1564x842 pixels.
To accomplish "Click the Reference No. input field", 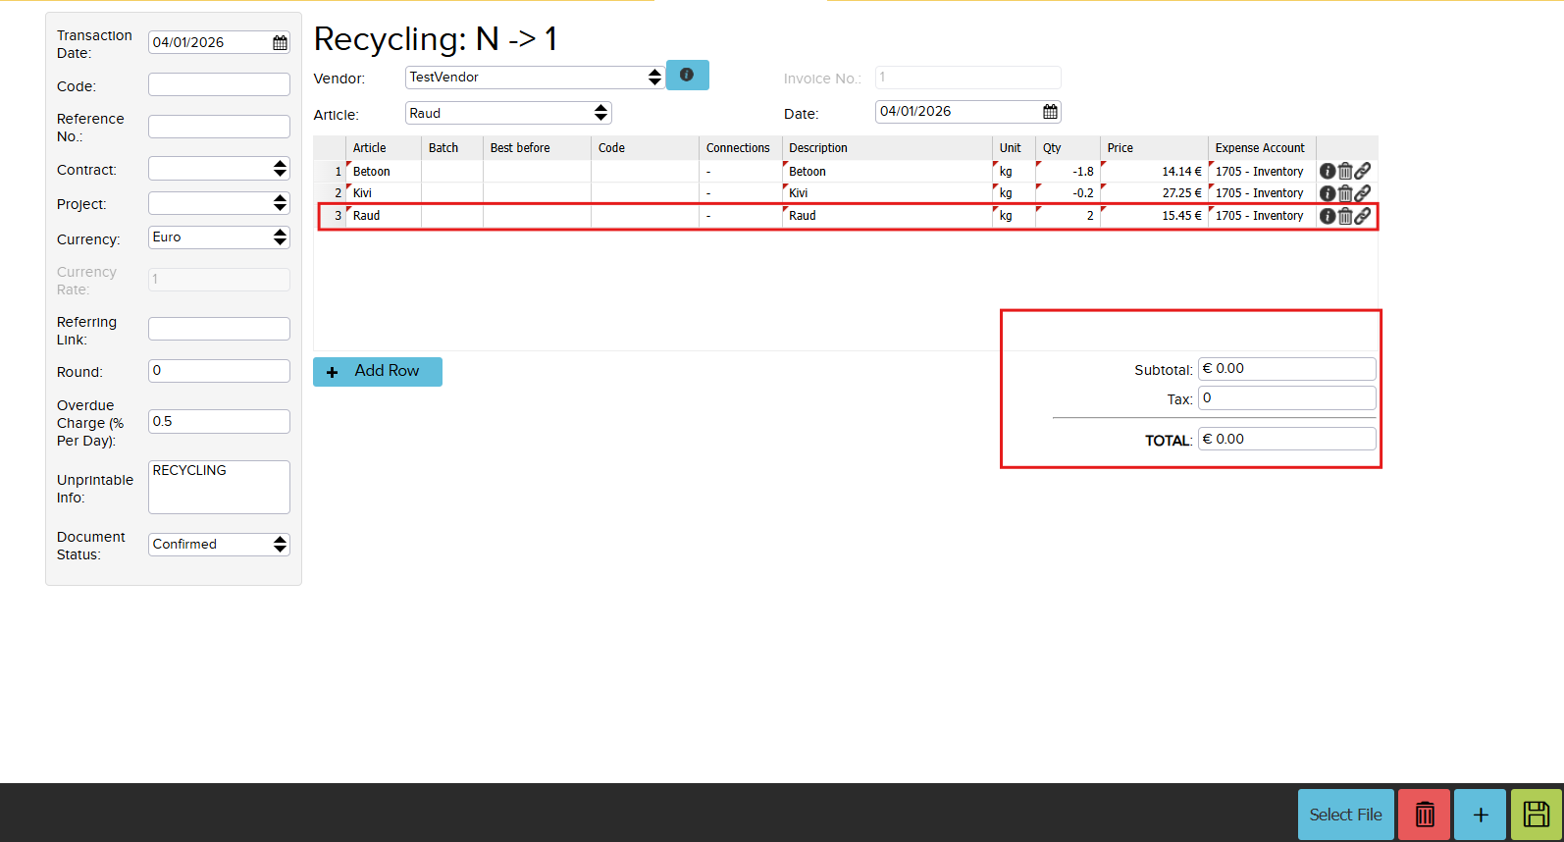I will [x=219, y=127].
